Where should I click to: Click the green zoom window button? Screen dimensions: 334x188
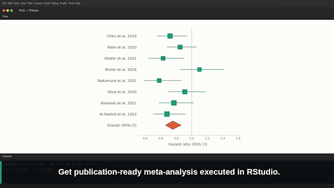11,10
